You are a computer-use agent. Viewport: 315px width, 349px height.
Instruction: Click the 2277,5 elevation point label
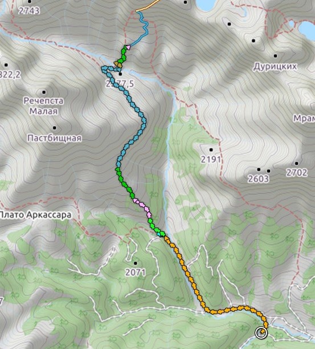[x=120, y=84]
